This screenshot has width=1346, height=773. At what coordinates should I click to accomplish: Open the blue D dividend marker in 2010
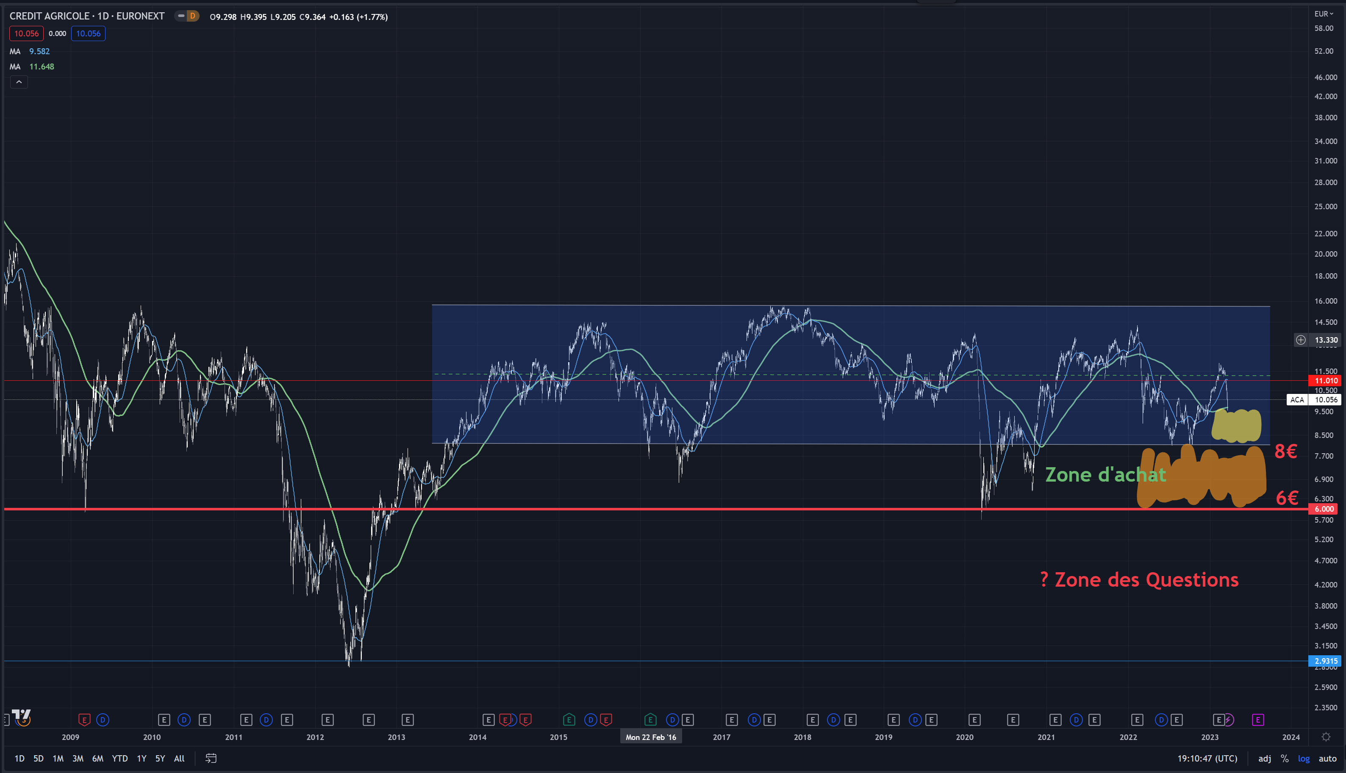pos(184,720)
